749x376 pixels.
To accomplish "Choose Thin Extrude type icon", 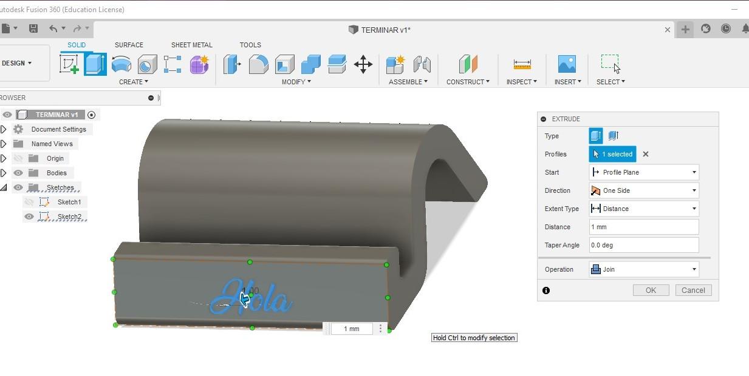I will coord(613,136).
